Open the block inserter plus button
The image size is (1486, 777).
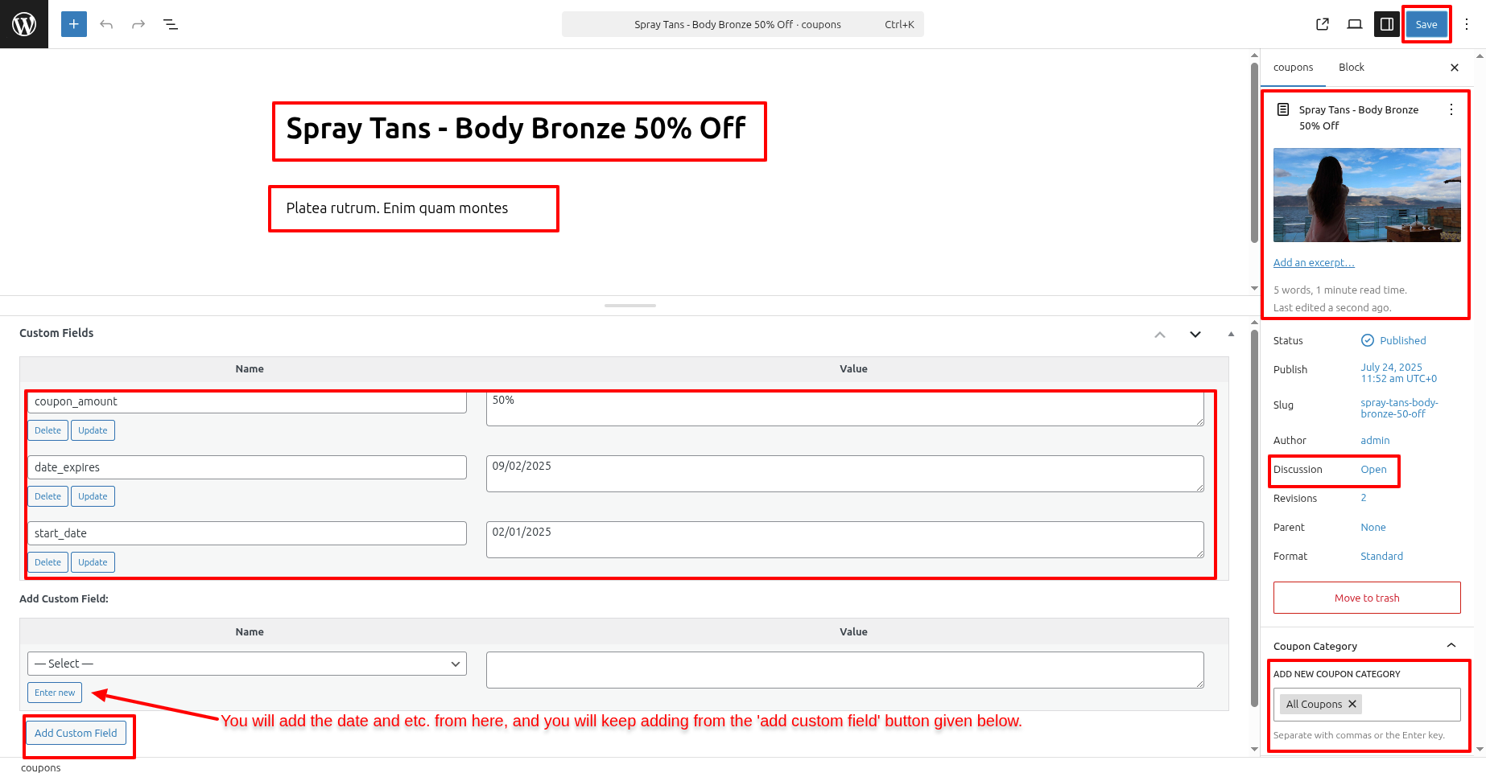coord(74,24)
